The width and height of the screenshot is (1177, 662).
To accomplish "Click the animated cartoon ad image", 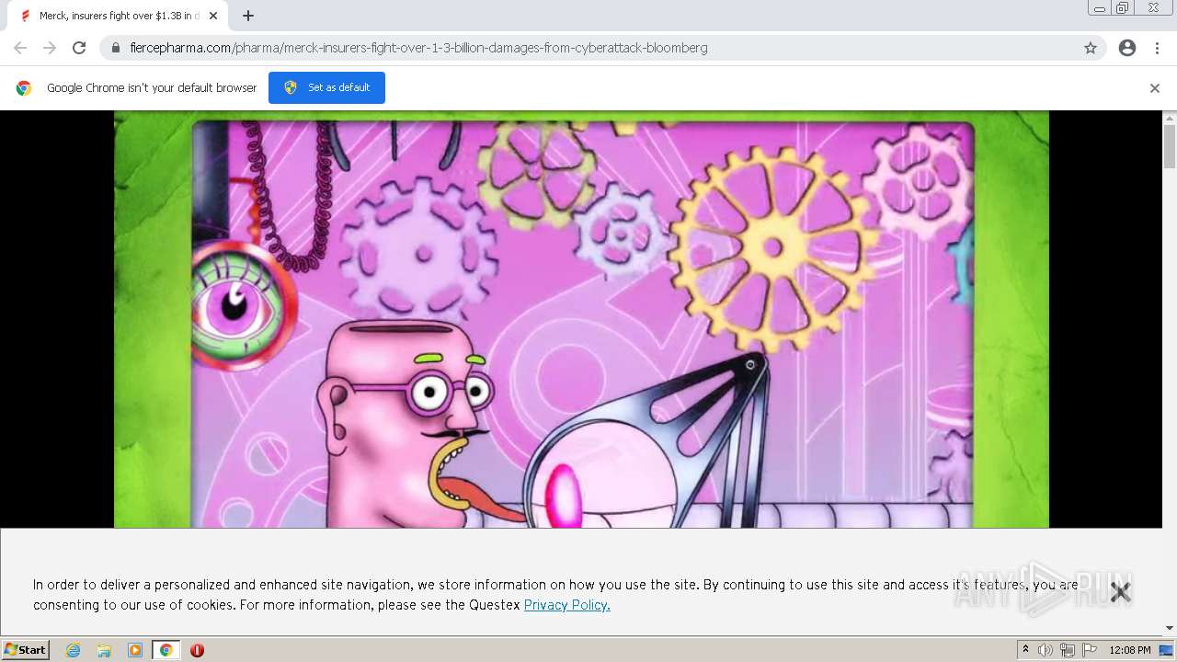I will point(581,320).
